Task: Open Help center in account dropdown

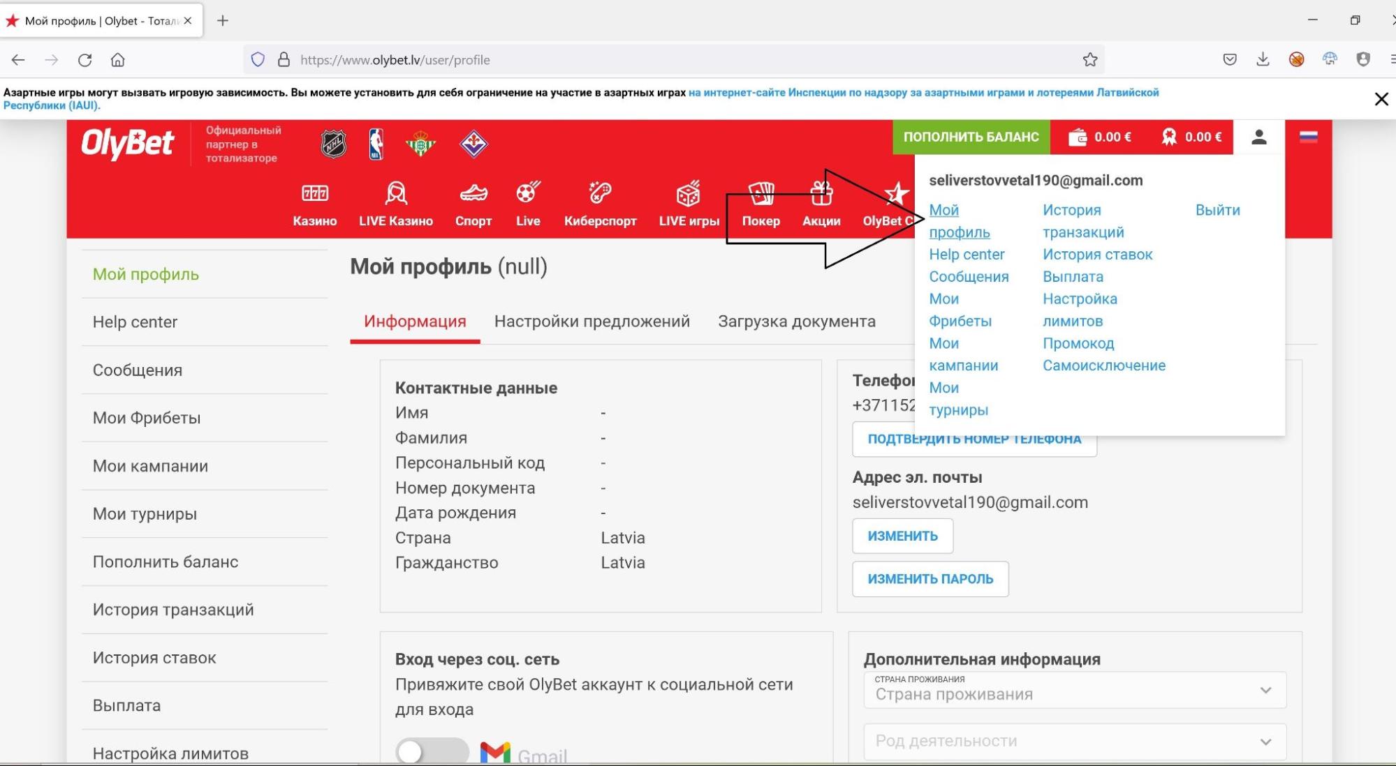Action: 967,255
